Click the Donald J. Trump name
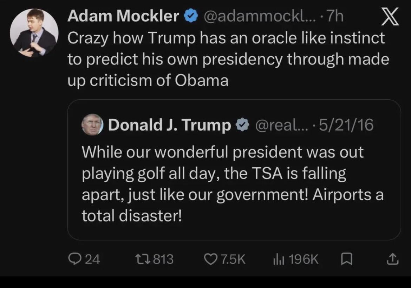 [169, 125]
